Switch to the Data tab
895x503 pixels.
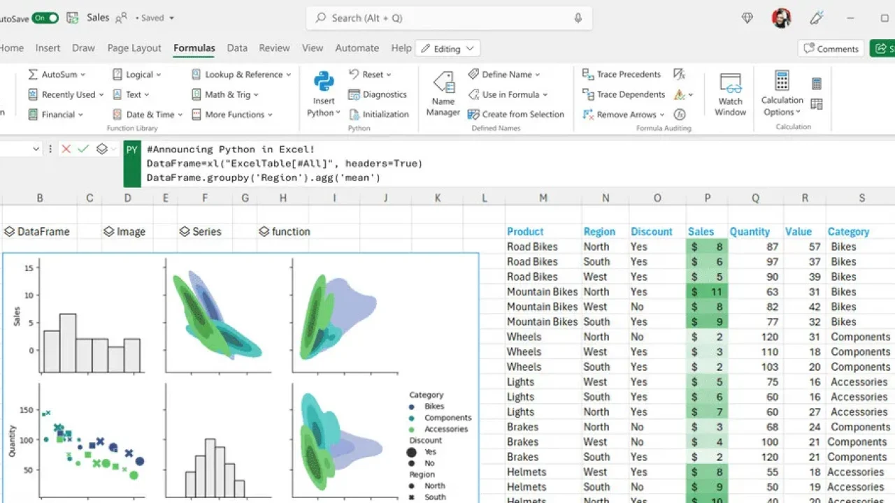point(237,48)
